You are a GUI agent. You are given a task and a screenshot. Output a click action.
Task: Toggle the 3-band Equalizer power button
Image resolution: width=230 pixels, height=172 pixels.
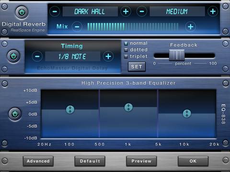15,114
